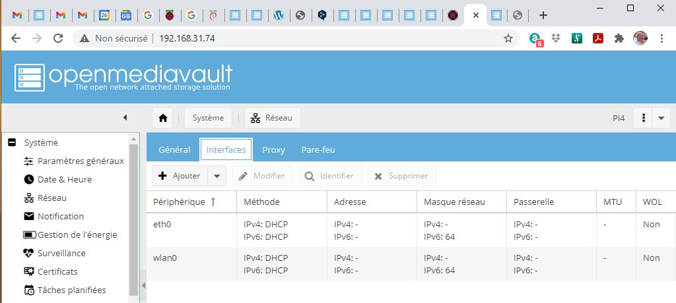676x303 pixels.
Task: Click the Adresse column header
Action: pyautogui.click(x=372, y=202)
